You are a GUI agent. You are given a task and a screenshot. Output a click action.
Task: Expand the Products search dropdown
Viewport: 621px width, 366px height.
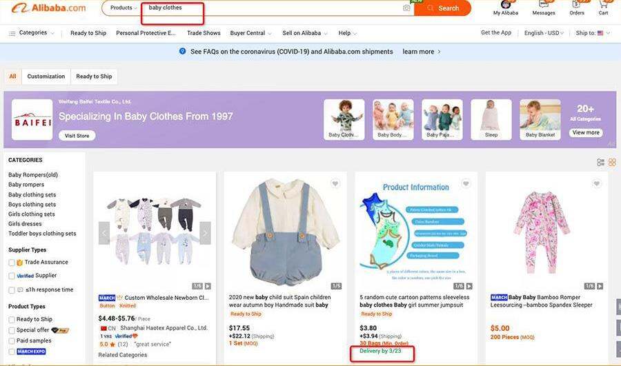(x=124, y=8)
